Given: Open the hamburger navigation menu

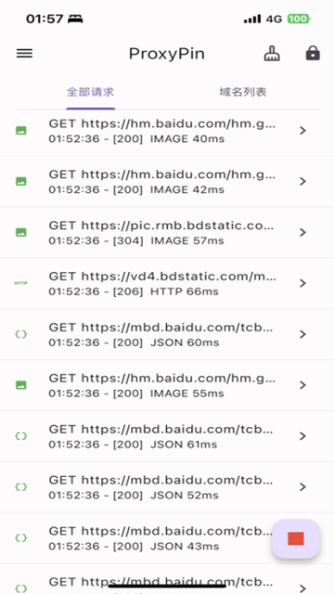Looking at the screenshot, I should pyautogui.click(x=25, y=54).
